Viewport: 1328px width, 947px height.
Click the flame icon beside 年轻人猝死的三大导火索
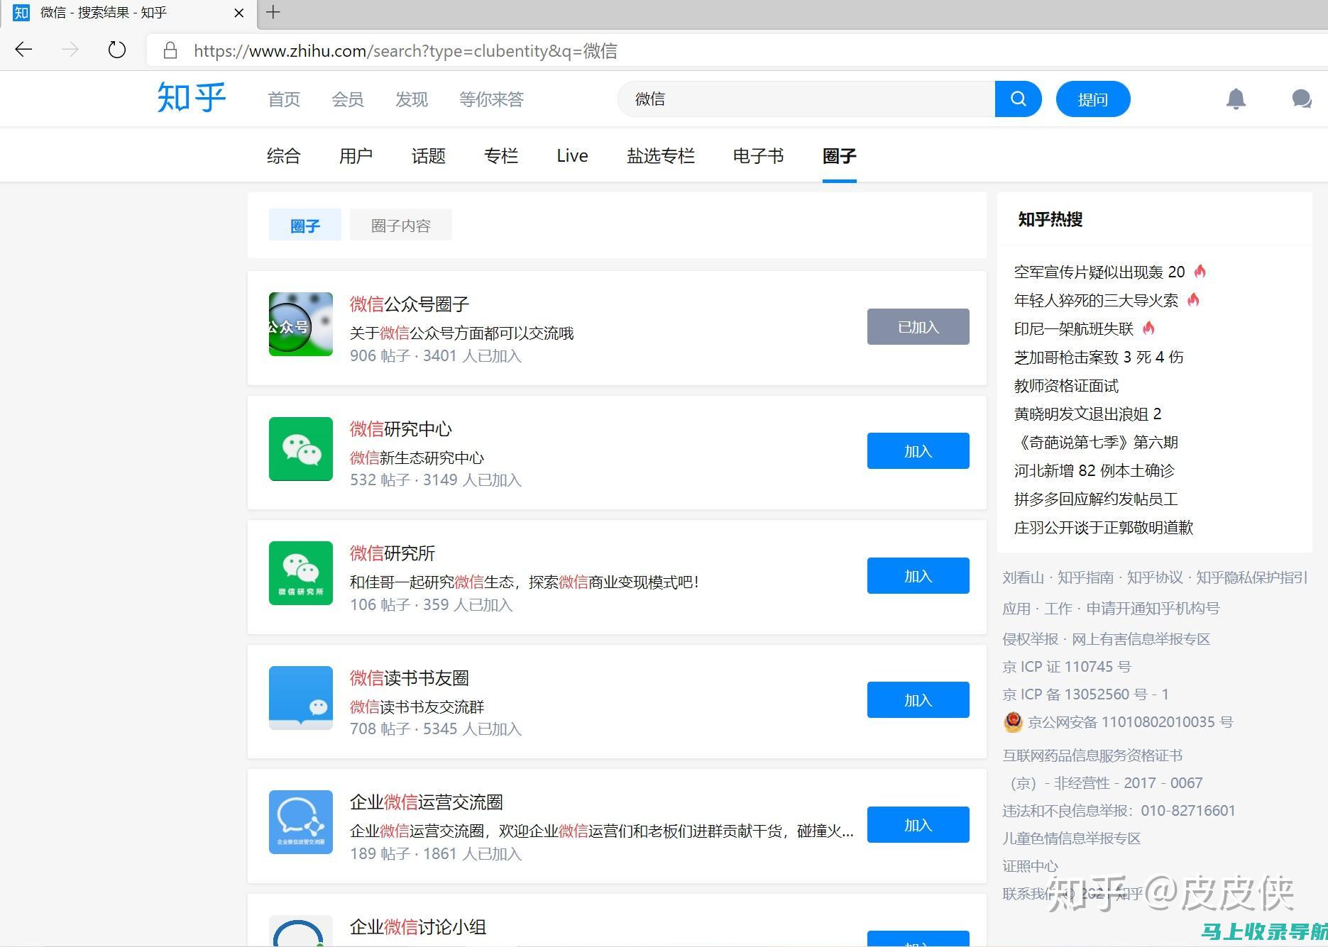tap(1193, 299)
